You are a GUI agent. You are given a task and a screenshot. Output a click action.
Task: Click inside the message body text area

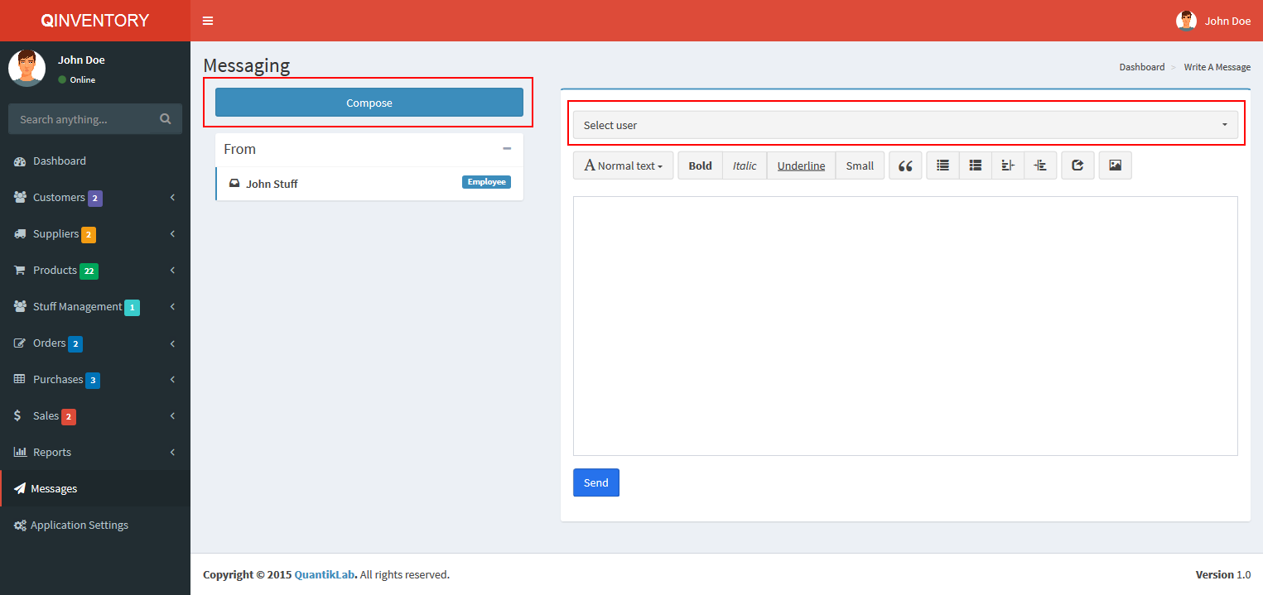(x=905, y=326)
